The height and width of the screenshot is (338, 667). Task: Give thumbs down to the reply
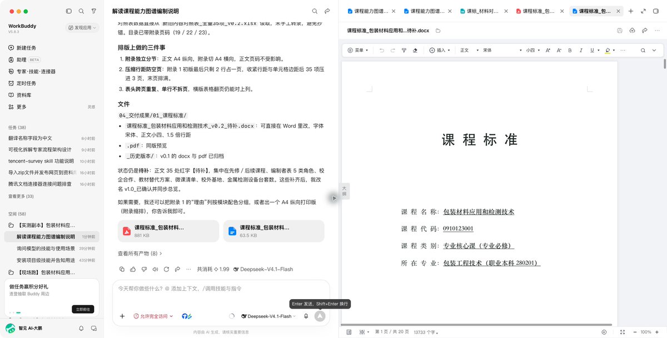143,269
